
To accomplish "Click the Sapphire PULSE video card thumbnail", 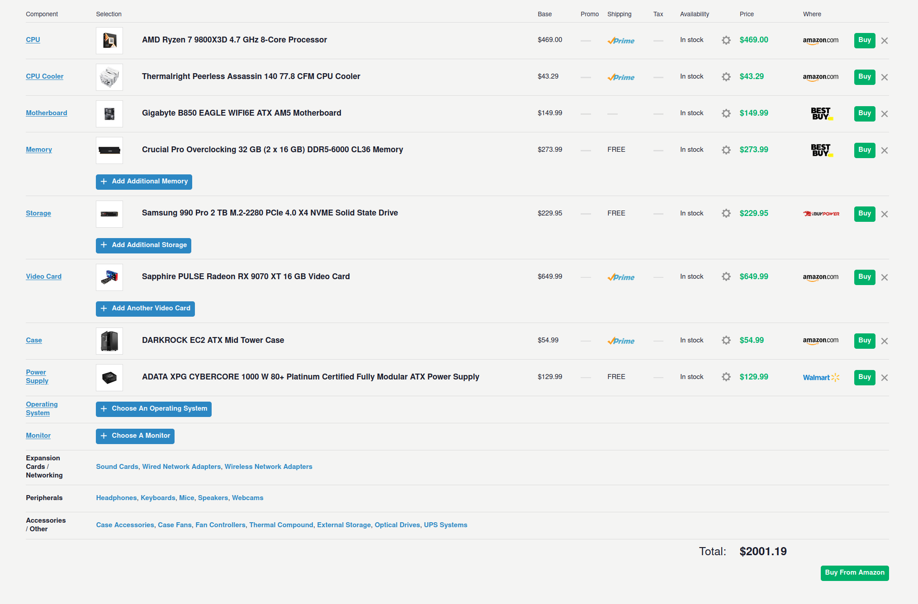I will (109, 277).
